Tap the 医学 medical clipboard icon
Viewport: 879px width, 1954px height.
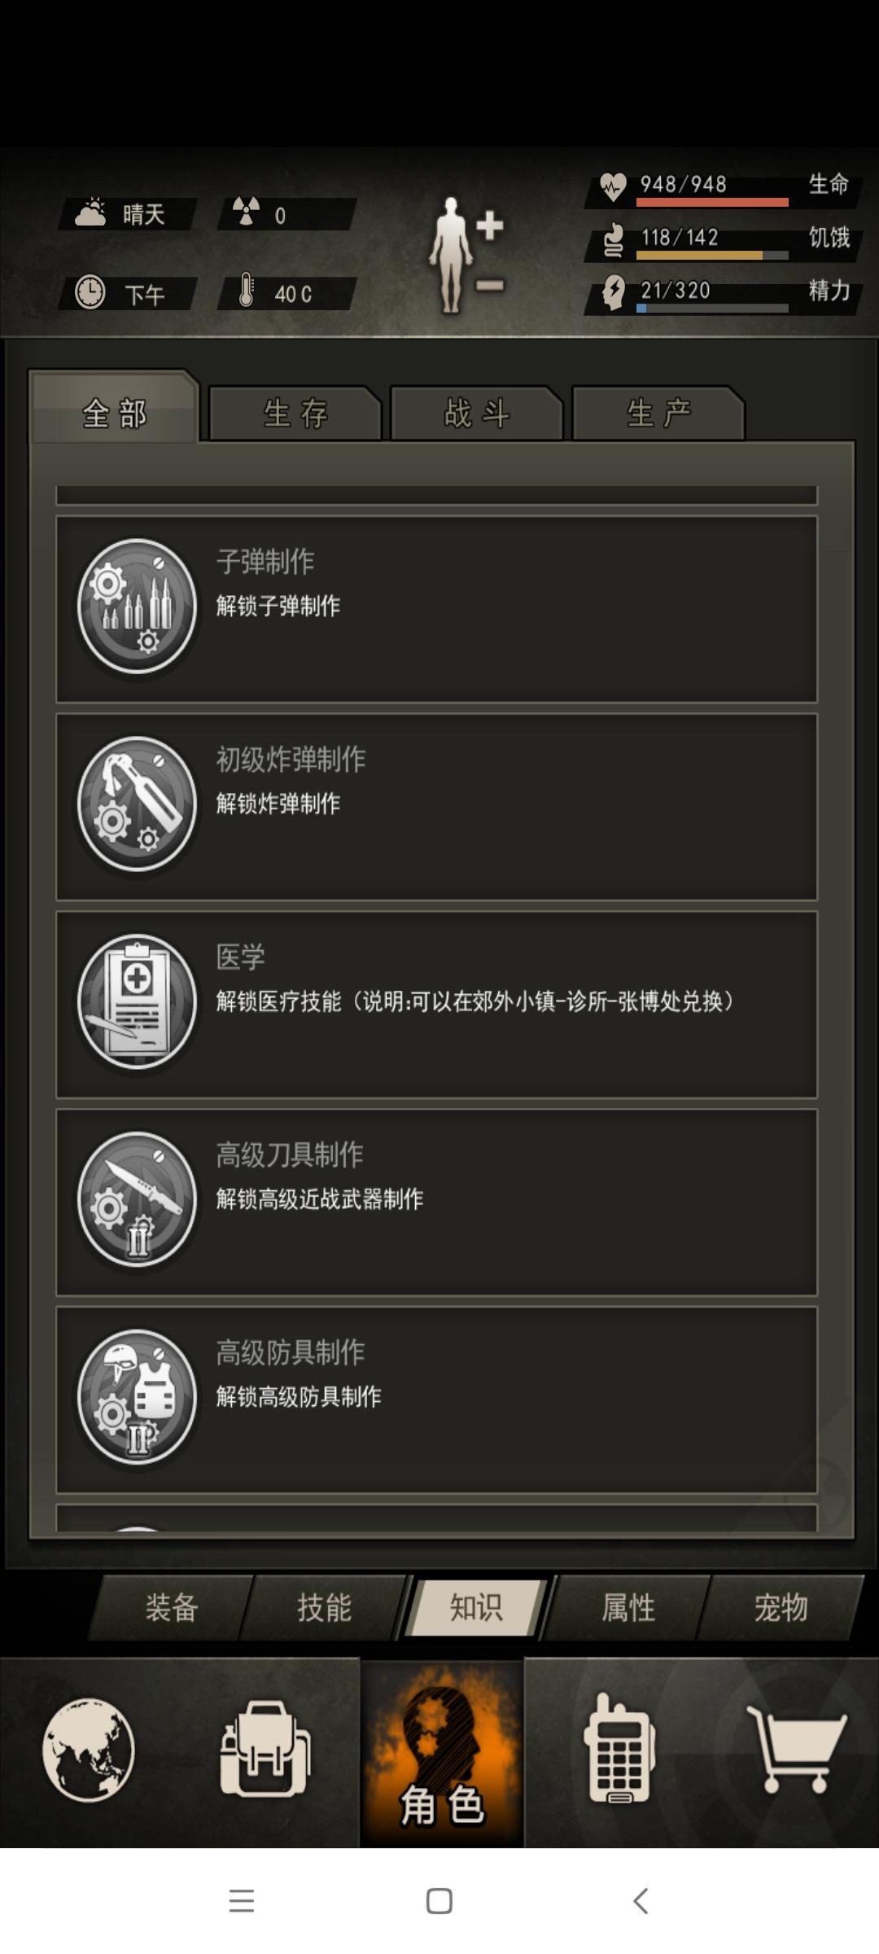pos(137,1002)
